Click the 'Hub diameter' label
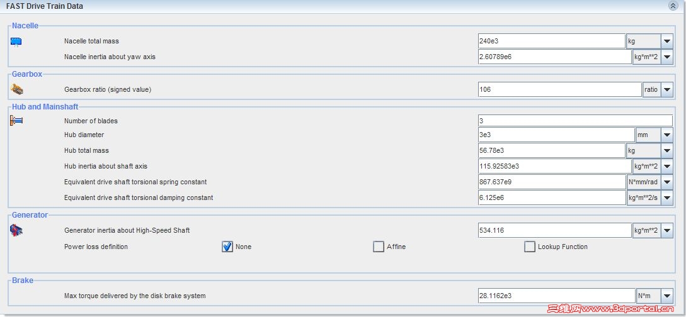The width and height of the screenshot is (686, 317). point(84,135)
